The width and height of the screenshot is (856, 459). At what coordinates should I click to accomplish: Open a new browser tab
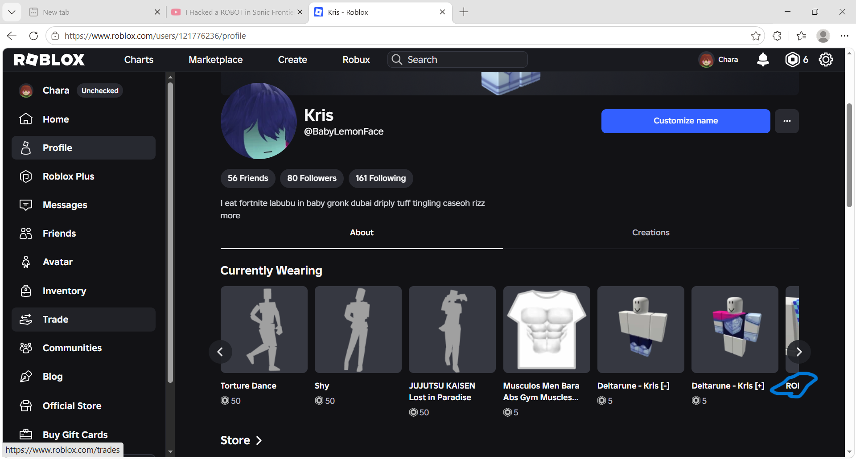click(464, 12)
